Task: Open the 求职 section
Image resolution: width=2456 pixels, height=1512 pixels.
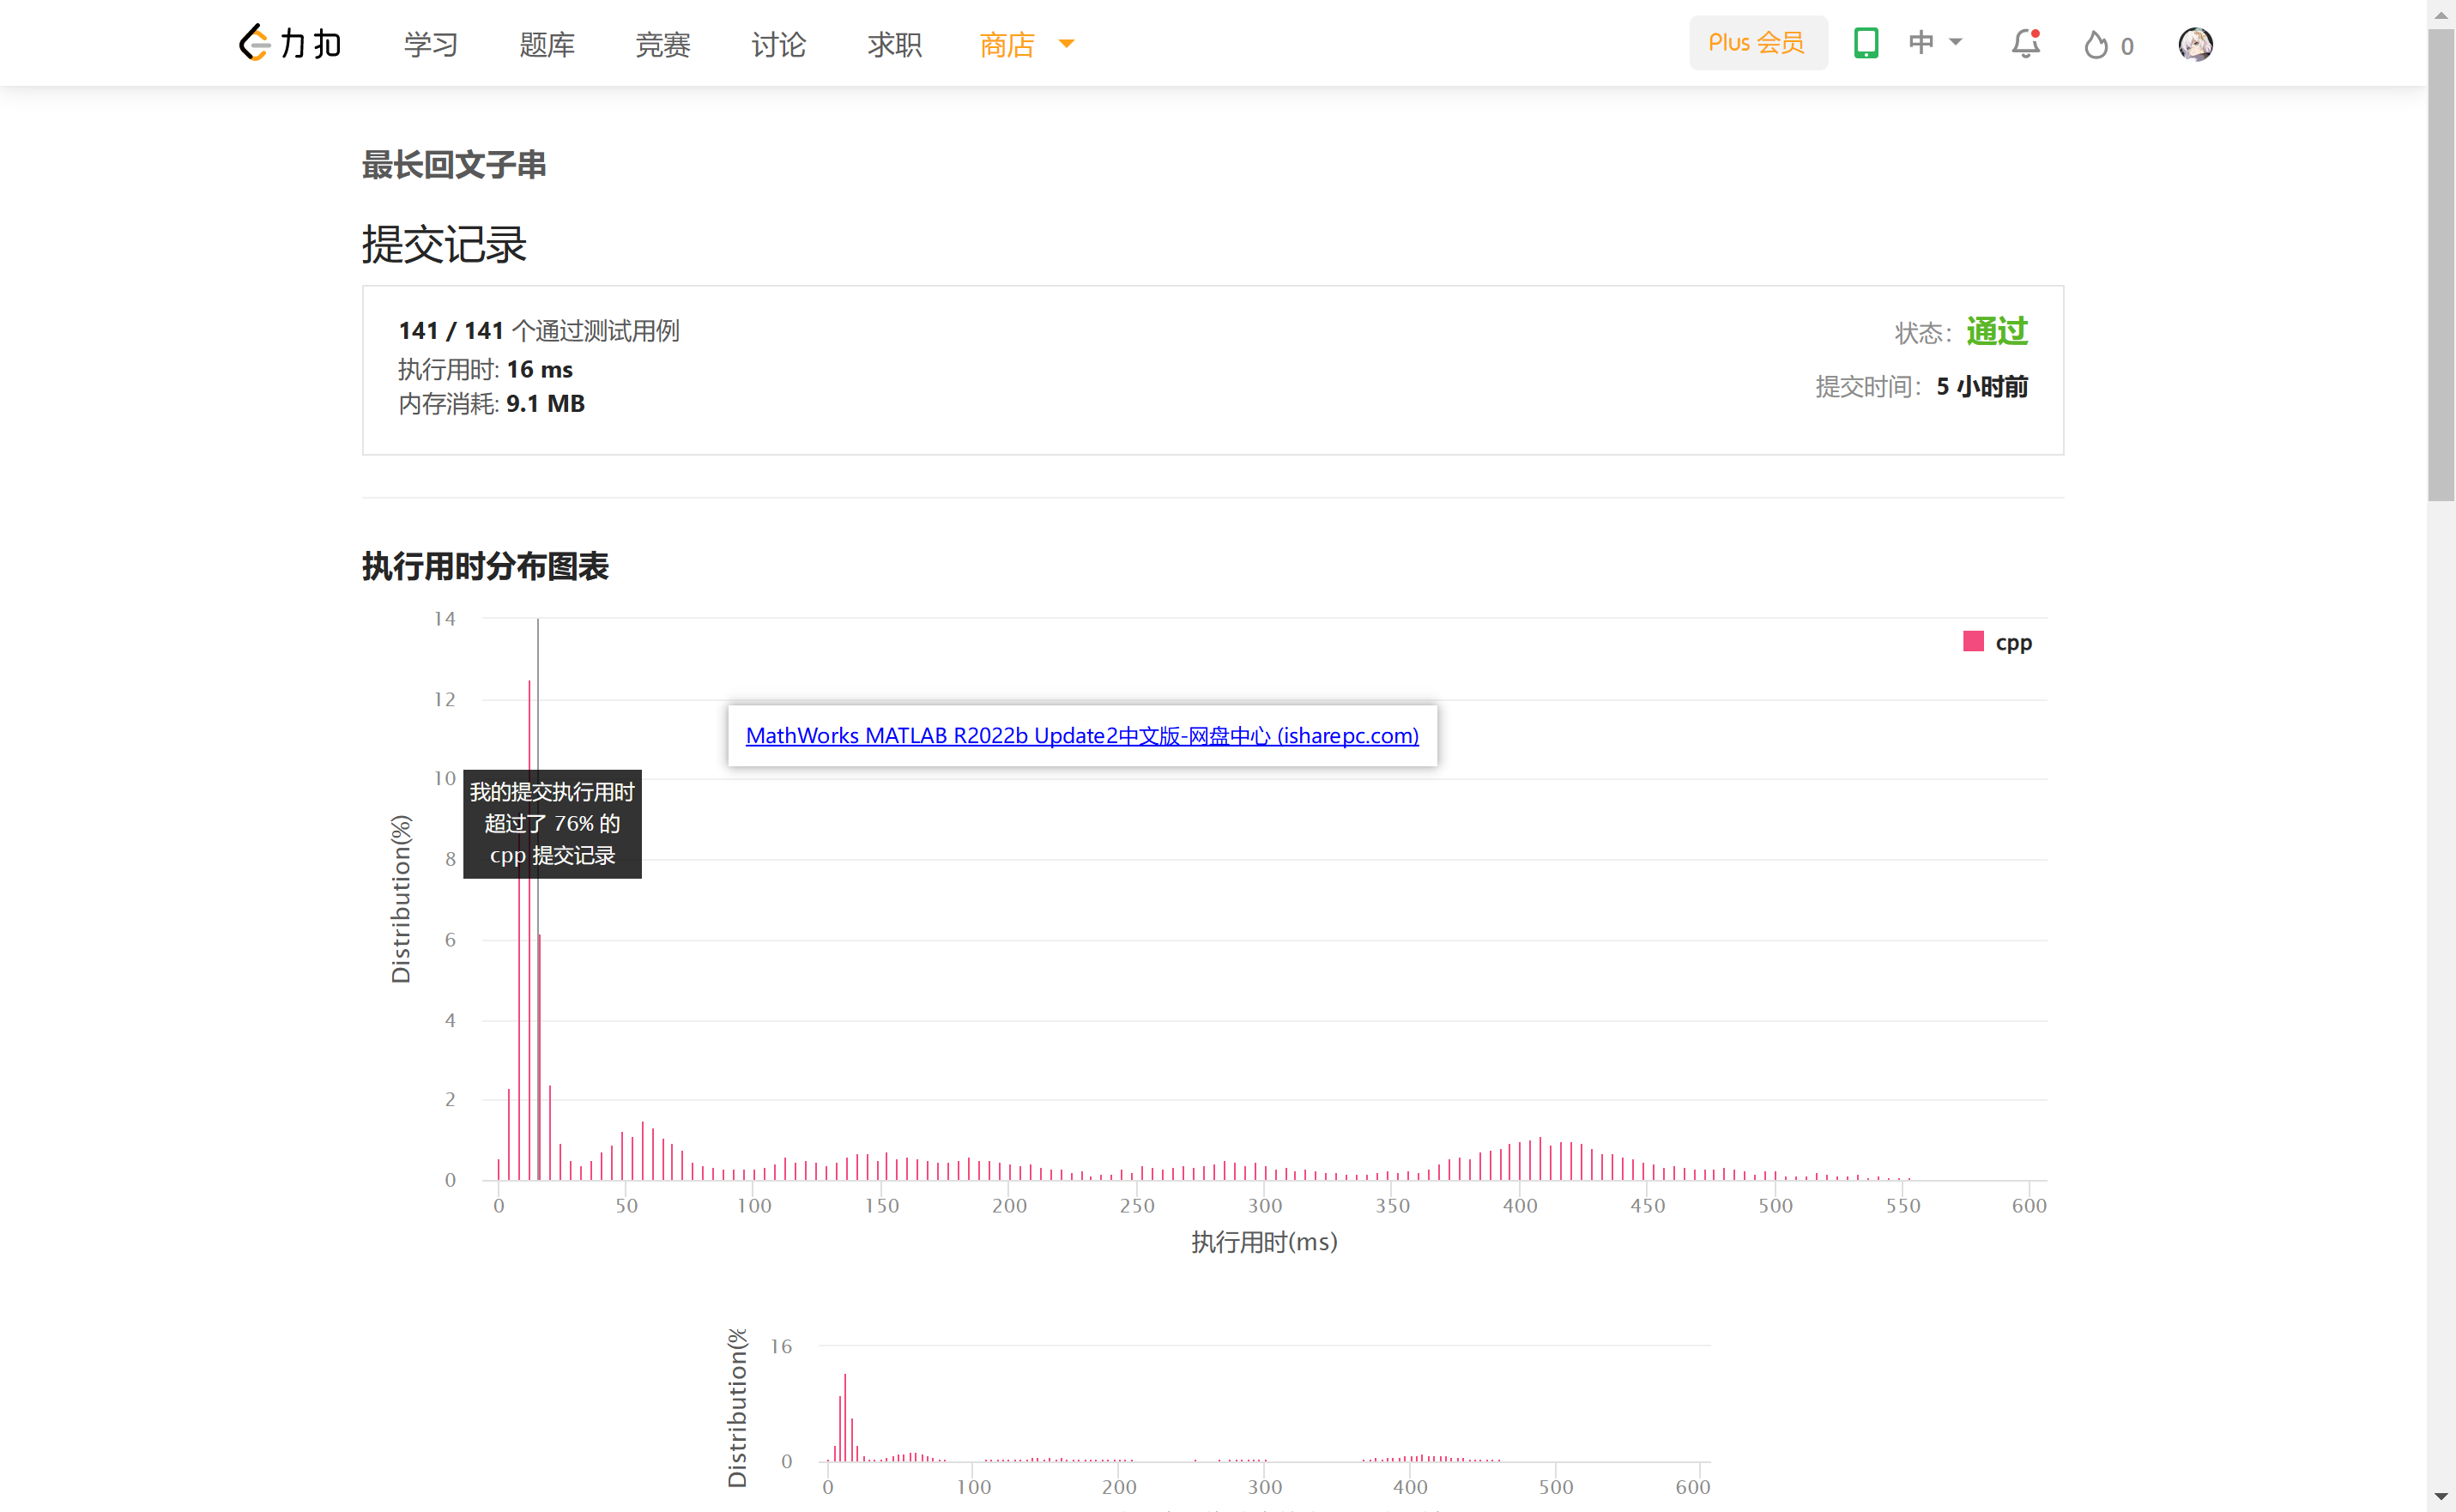Action: (x=895, y=44)
